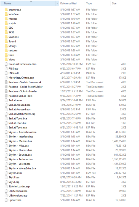Click the SLAnimLoader.esp file icon
Screen dimensions: 139x207
pyautogui.click(x=6, y=186)
